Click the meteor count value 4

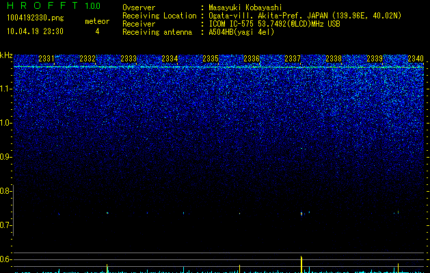point(97,31)
